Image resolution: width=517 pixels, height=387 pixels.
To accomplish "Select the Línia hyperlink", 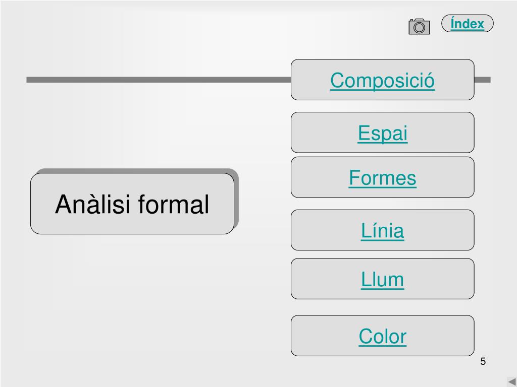I will 383,230.
